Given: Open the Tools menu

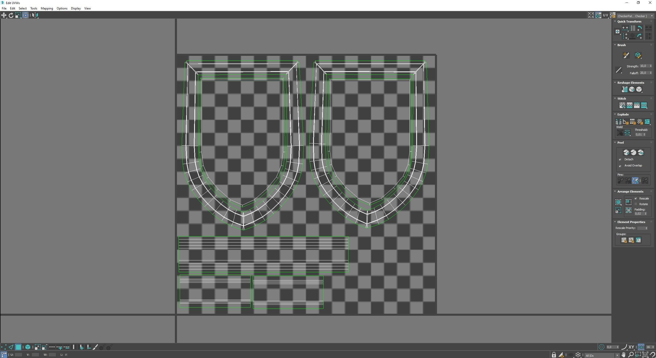Looking at the screenshot, I should [34, 8].
